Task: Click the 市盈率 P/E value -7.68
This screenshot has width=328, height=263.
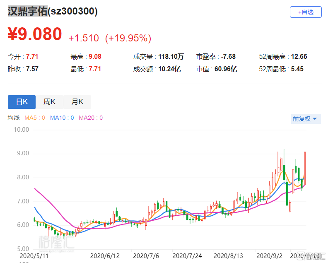Action: (x=228, y=56)
